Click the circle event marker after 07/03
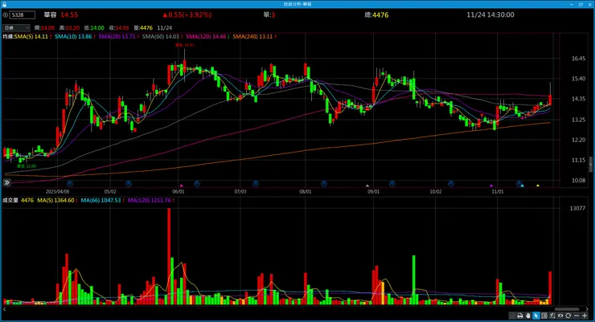This screenshot has height=322, width=595. pyautogui.click(x=256, y=183)
